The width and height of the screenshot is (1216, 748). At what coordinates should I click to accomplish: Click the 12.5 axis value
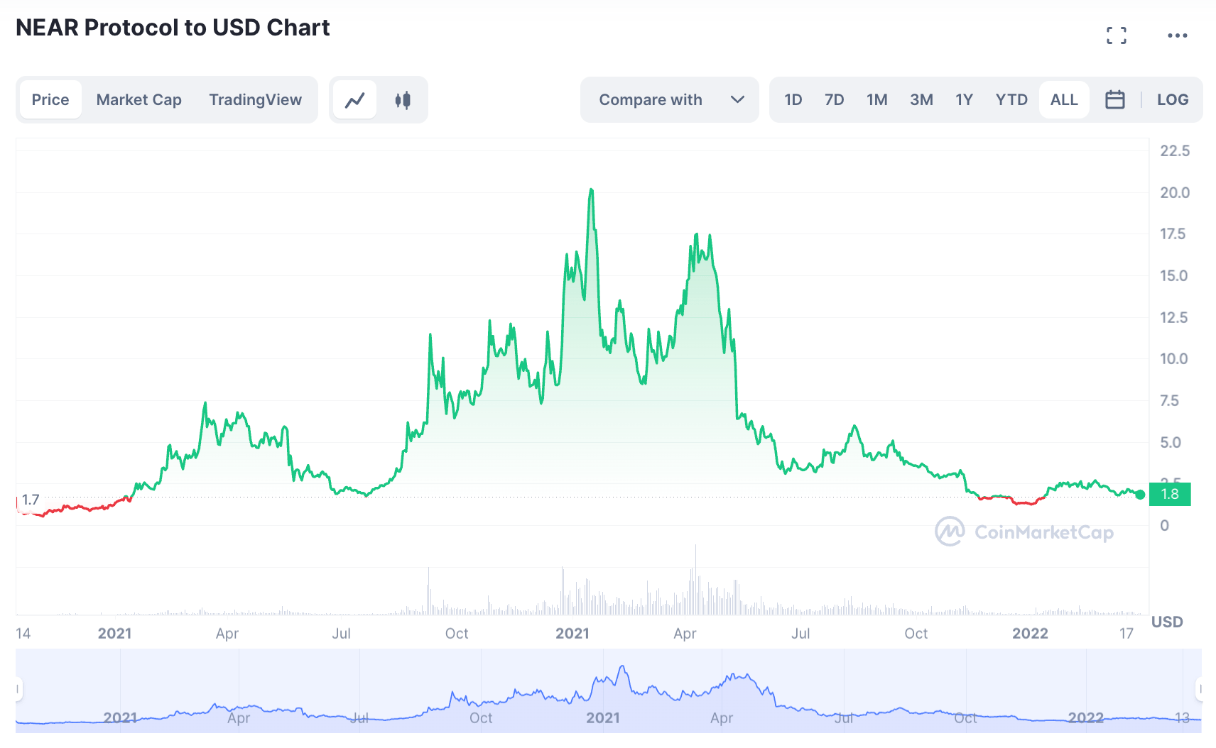[x=1173, y=317]
